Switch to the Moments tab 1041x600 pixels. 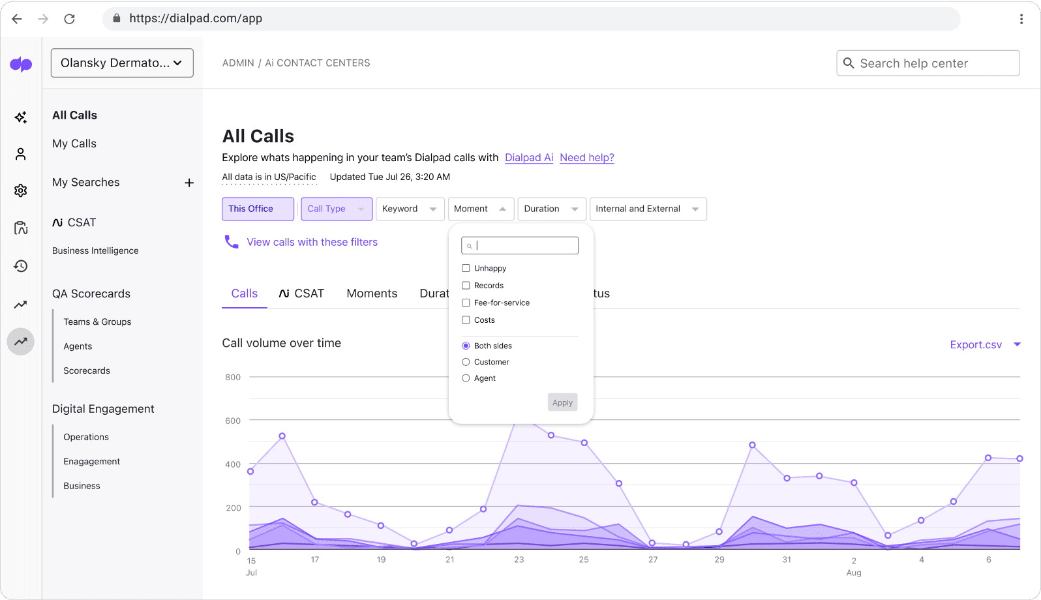(372, 293)
